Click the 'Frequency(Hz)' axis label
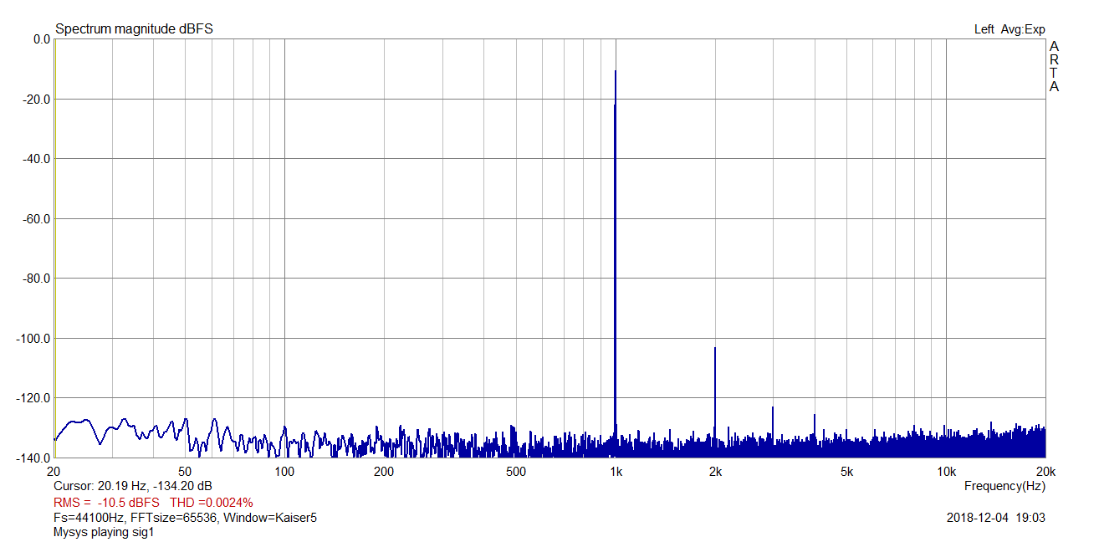 coord(1004,486)
